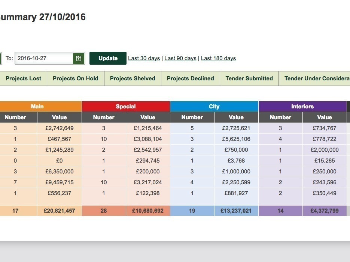Go to the Projects Shelved tab
350x262 pixels.
point(133,78)
